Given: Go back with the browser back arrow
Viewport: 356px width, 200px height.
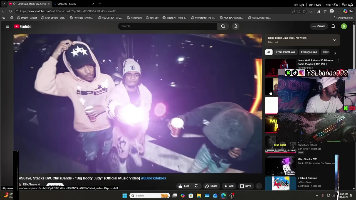Looking at the screenshot, I should (x=4, y=11).
